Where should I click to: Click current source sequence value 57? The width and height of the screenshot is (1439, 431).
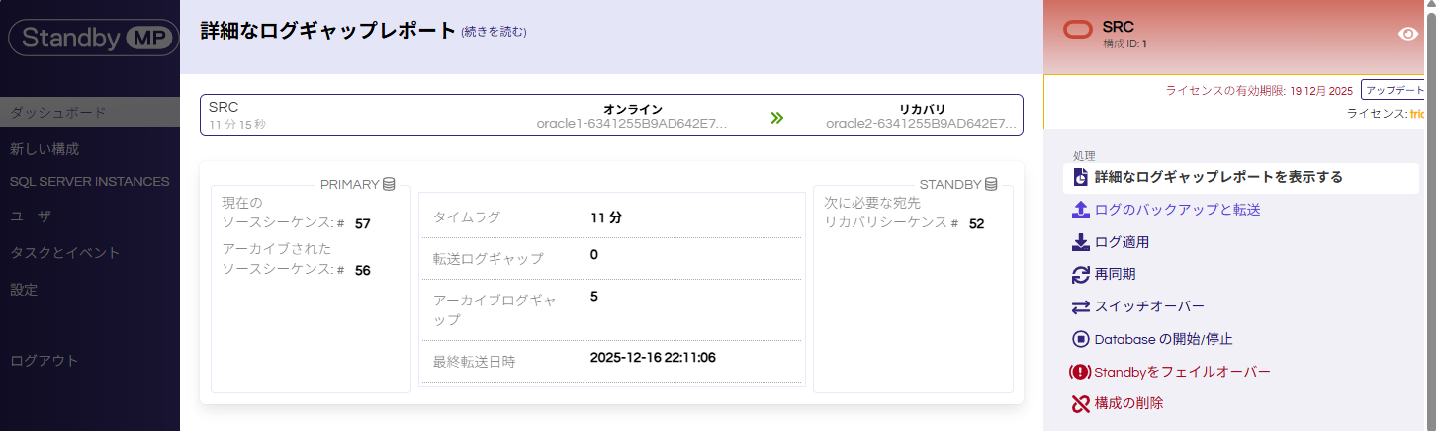tap(363, 223)
